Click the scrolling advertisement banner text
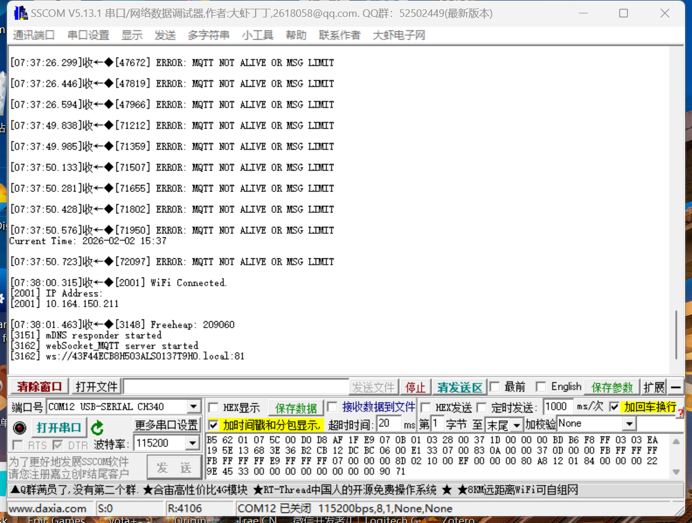 (294, 490)
